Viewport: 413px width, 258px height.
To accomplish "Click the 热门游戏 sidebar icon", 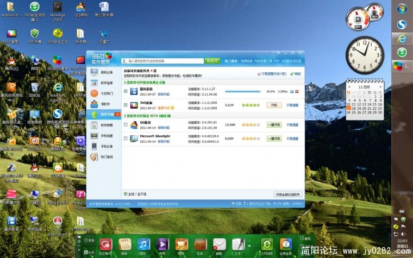I will click(x=94, y=157).
